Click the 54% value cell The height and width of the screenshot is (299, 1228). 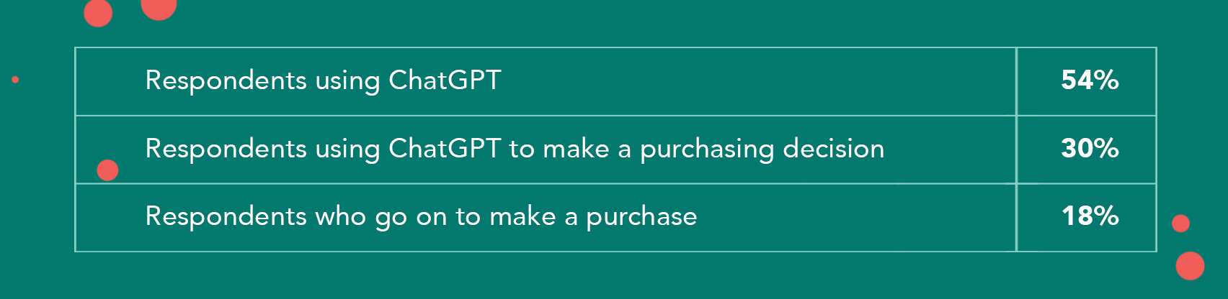(1089, 80)
